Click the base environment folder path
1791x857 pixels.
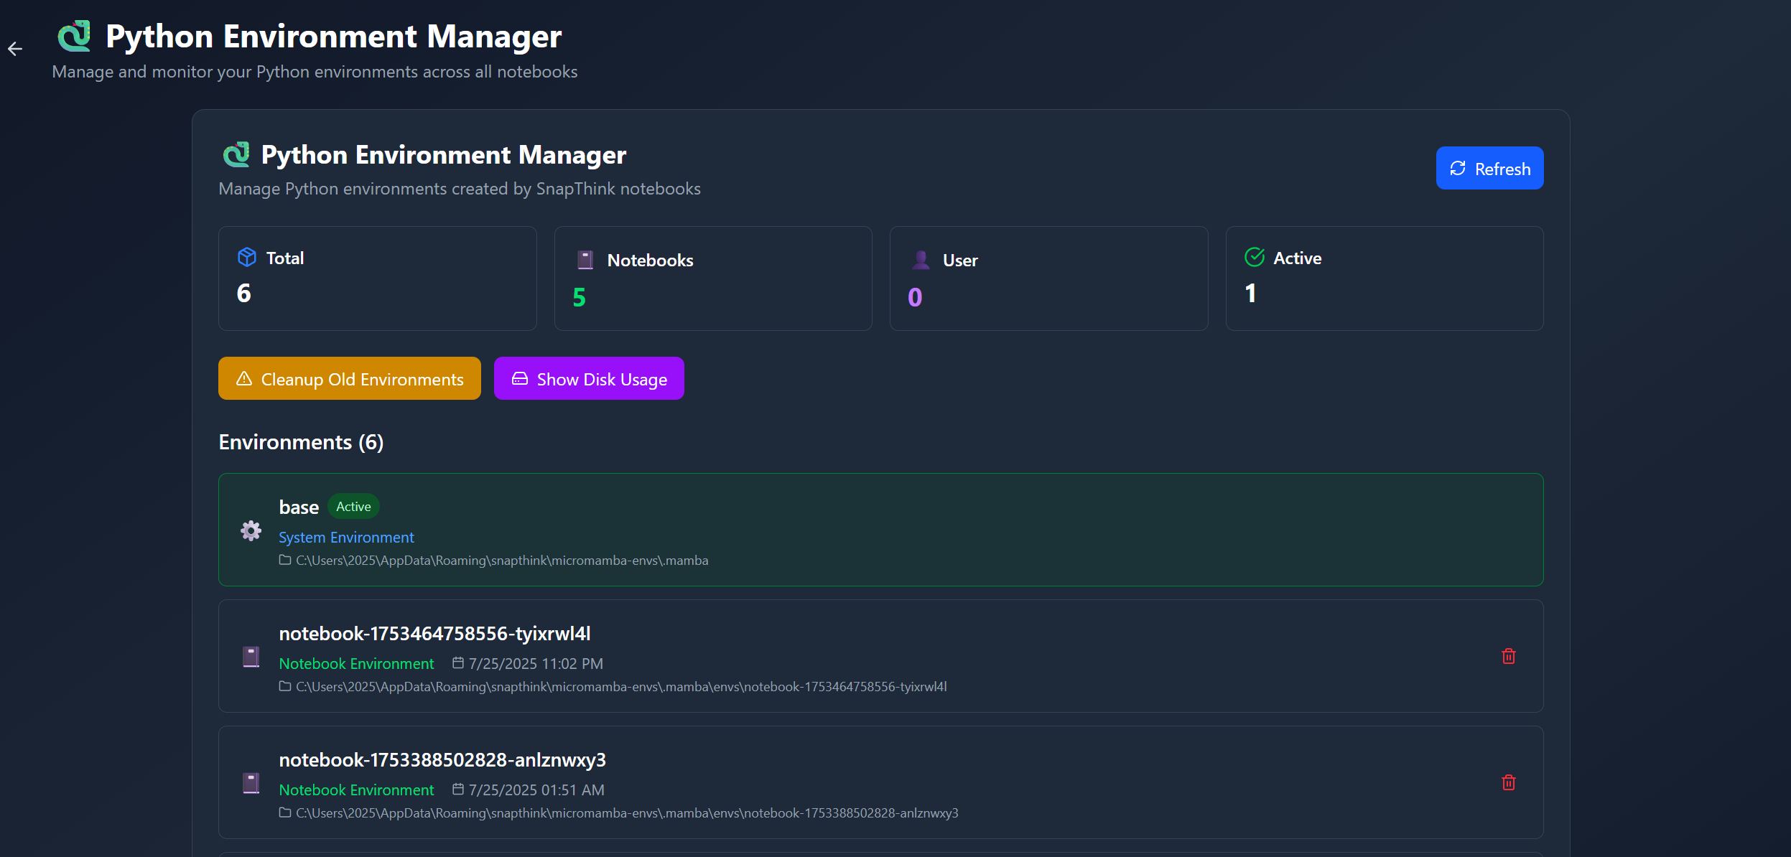point(501,560)
